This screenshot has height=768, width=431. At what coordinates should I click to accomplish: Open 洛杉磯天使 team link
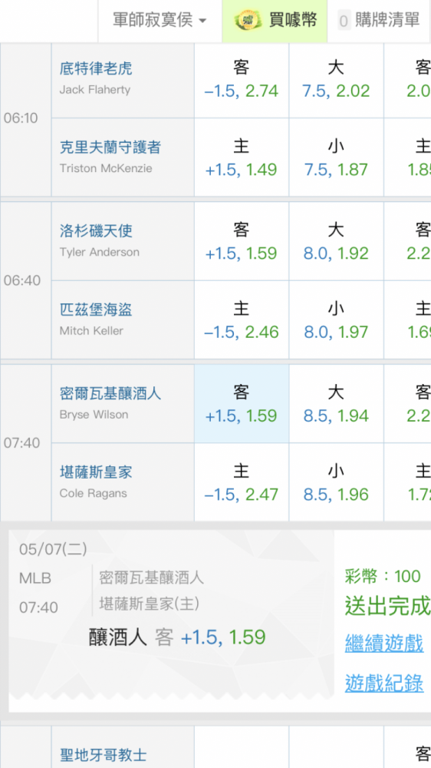pyautogui.click(x=96, y=230)
